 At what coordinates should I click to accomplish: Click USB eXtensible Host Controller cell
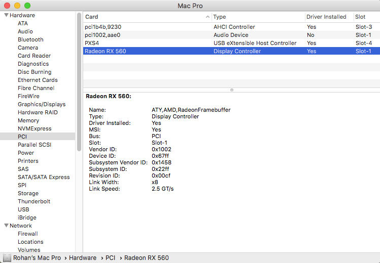255,43
